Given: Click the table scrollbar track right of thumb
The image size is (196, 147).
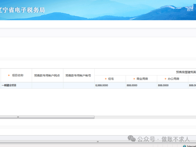Looking at the screenshot, I should click(x=145, y=117).
